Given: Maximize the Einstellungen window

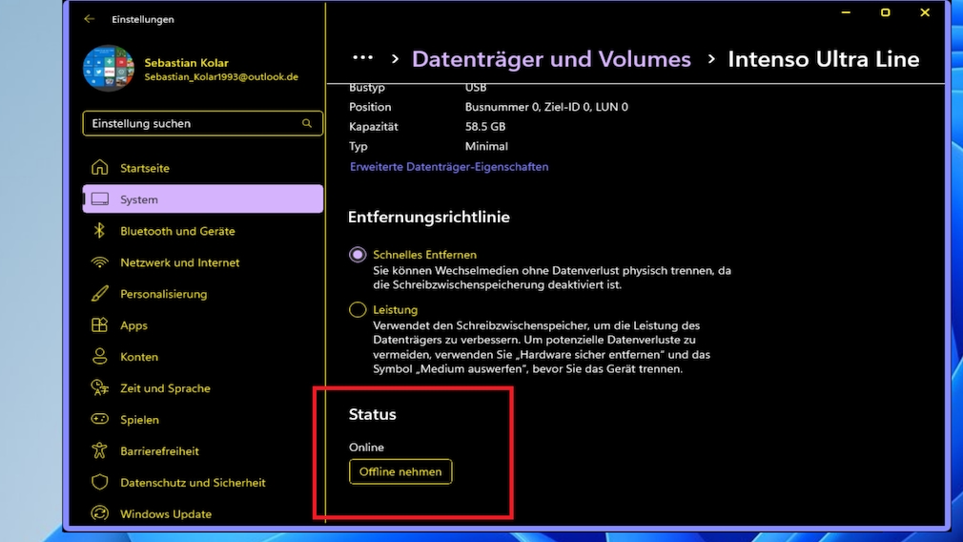Looking at the screenshot, I should [x=885, y=12].
